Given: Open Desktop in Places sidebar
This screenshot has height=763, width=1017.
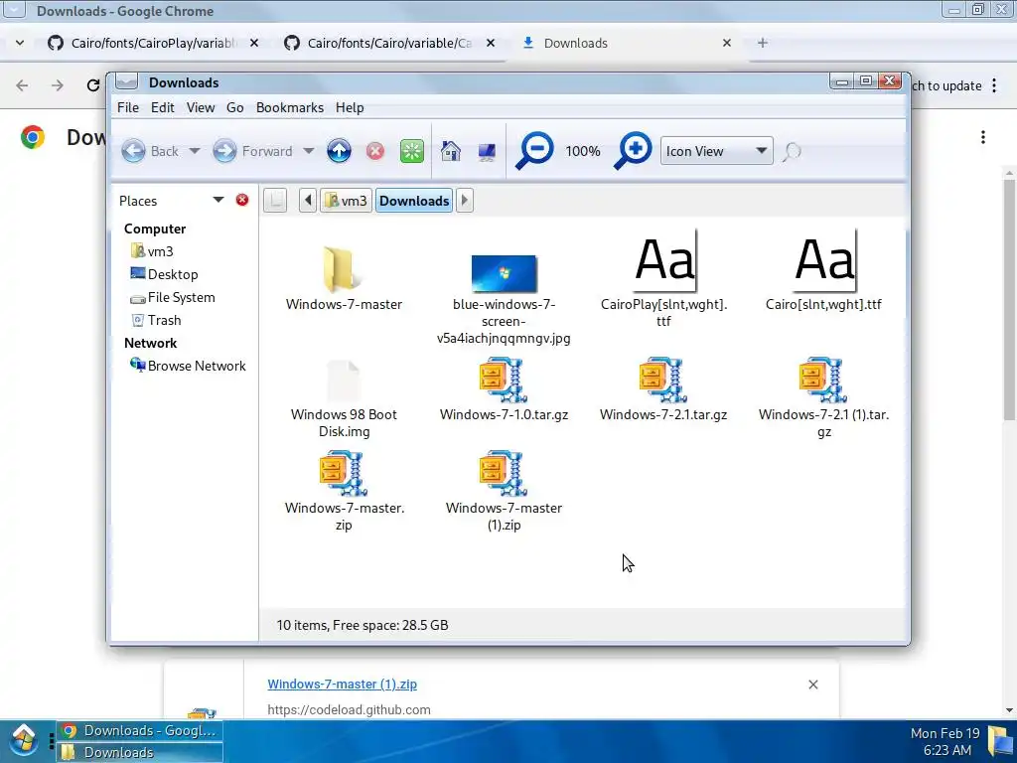Looking at the screenshot, I should point(164,274).
